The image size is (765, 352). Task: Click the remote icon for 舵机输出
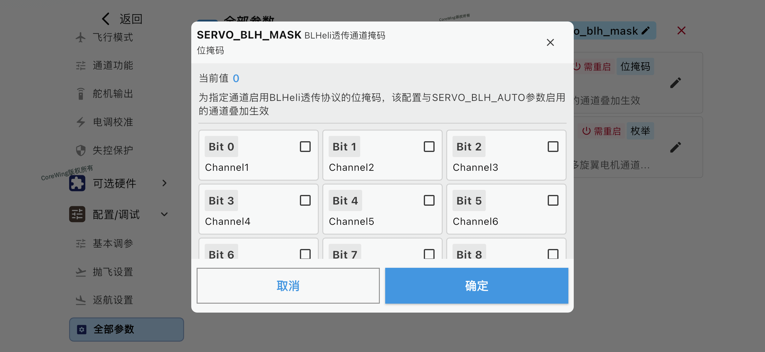(x=81, y=94)
